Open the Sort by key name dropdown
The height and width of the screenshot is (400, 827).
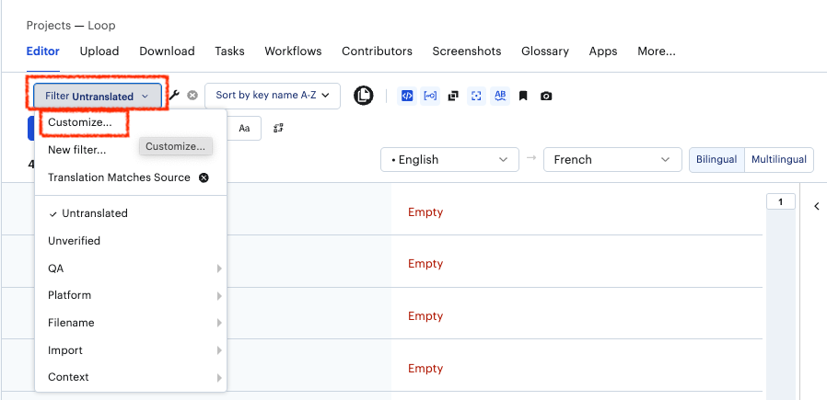tap(273, 96)
